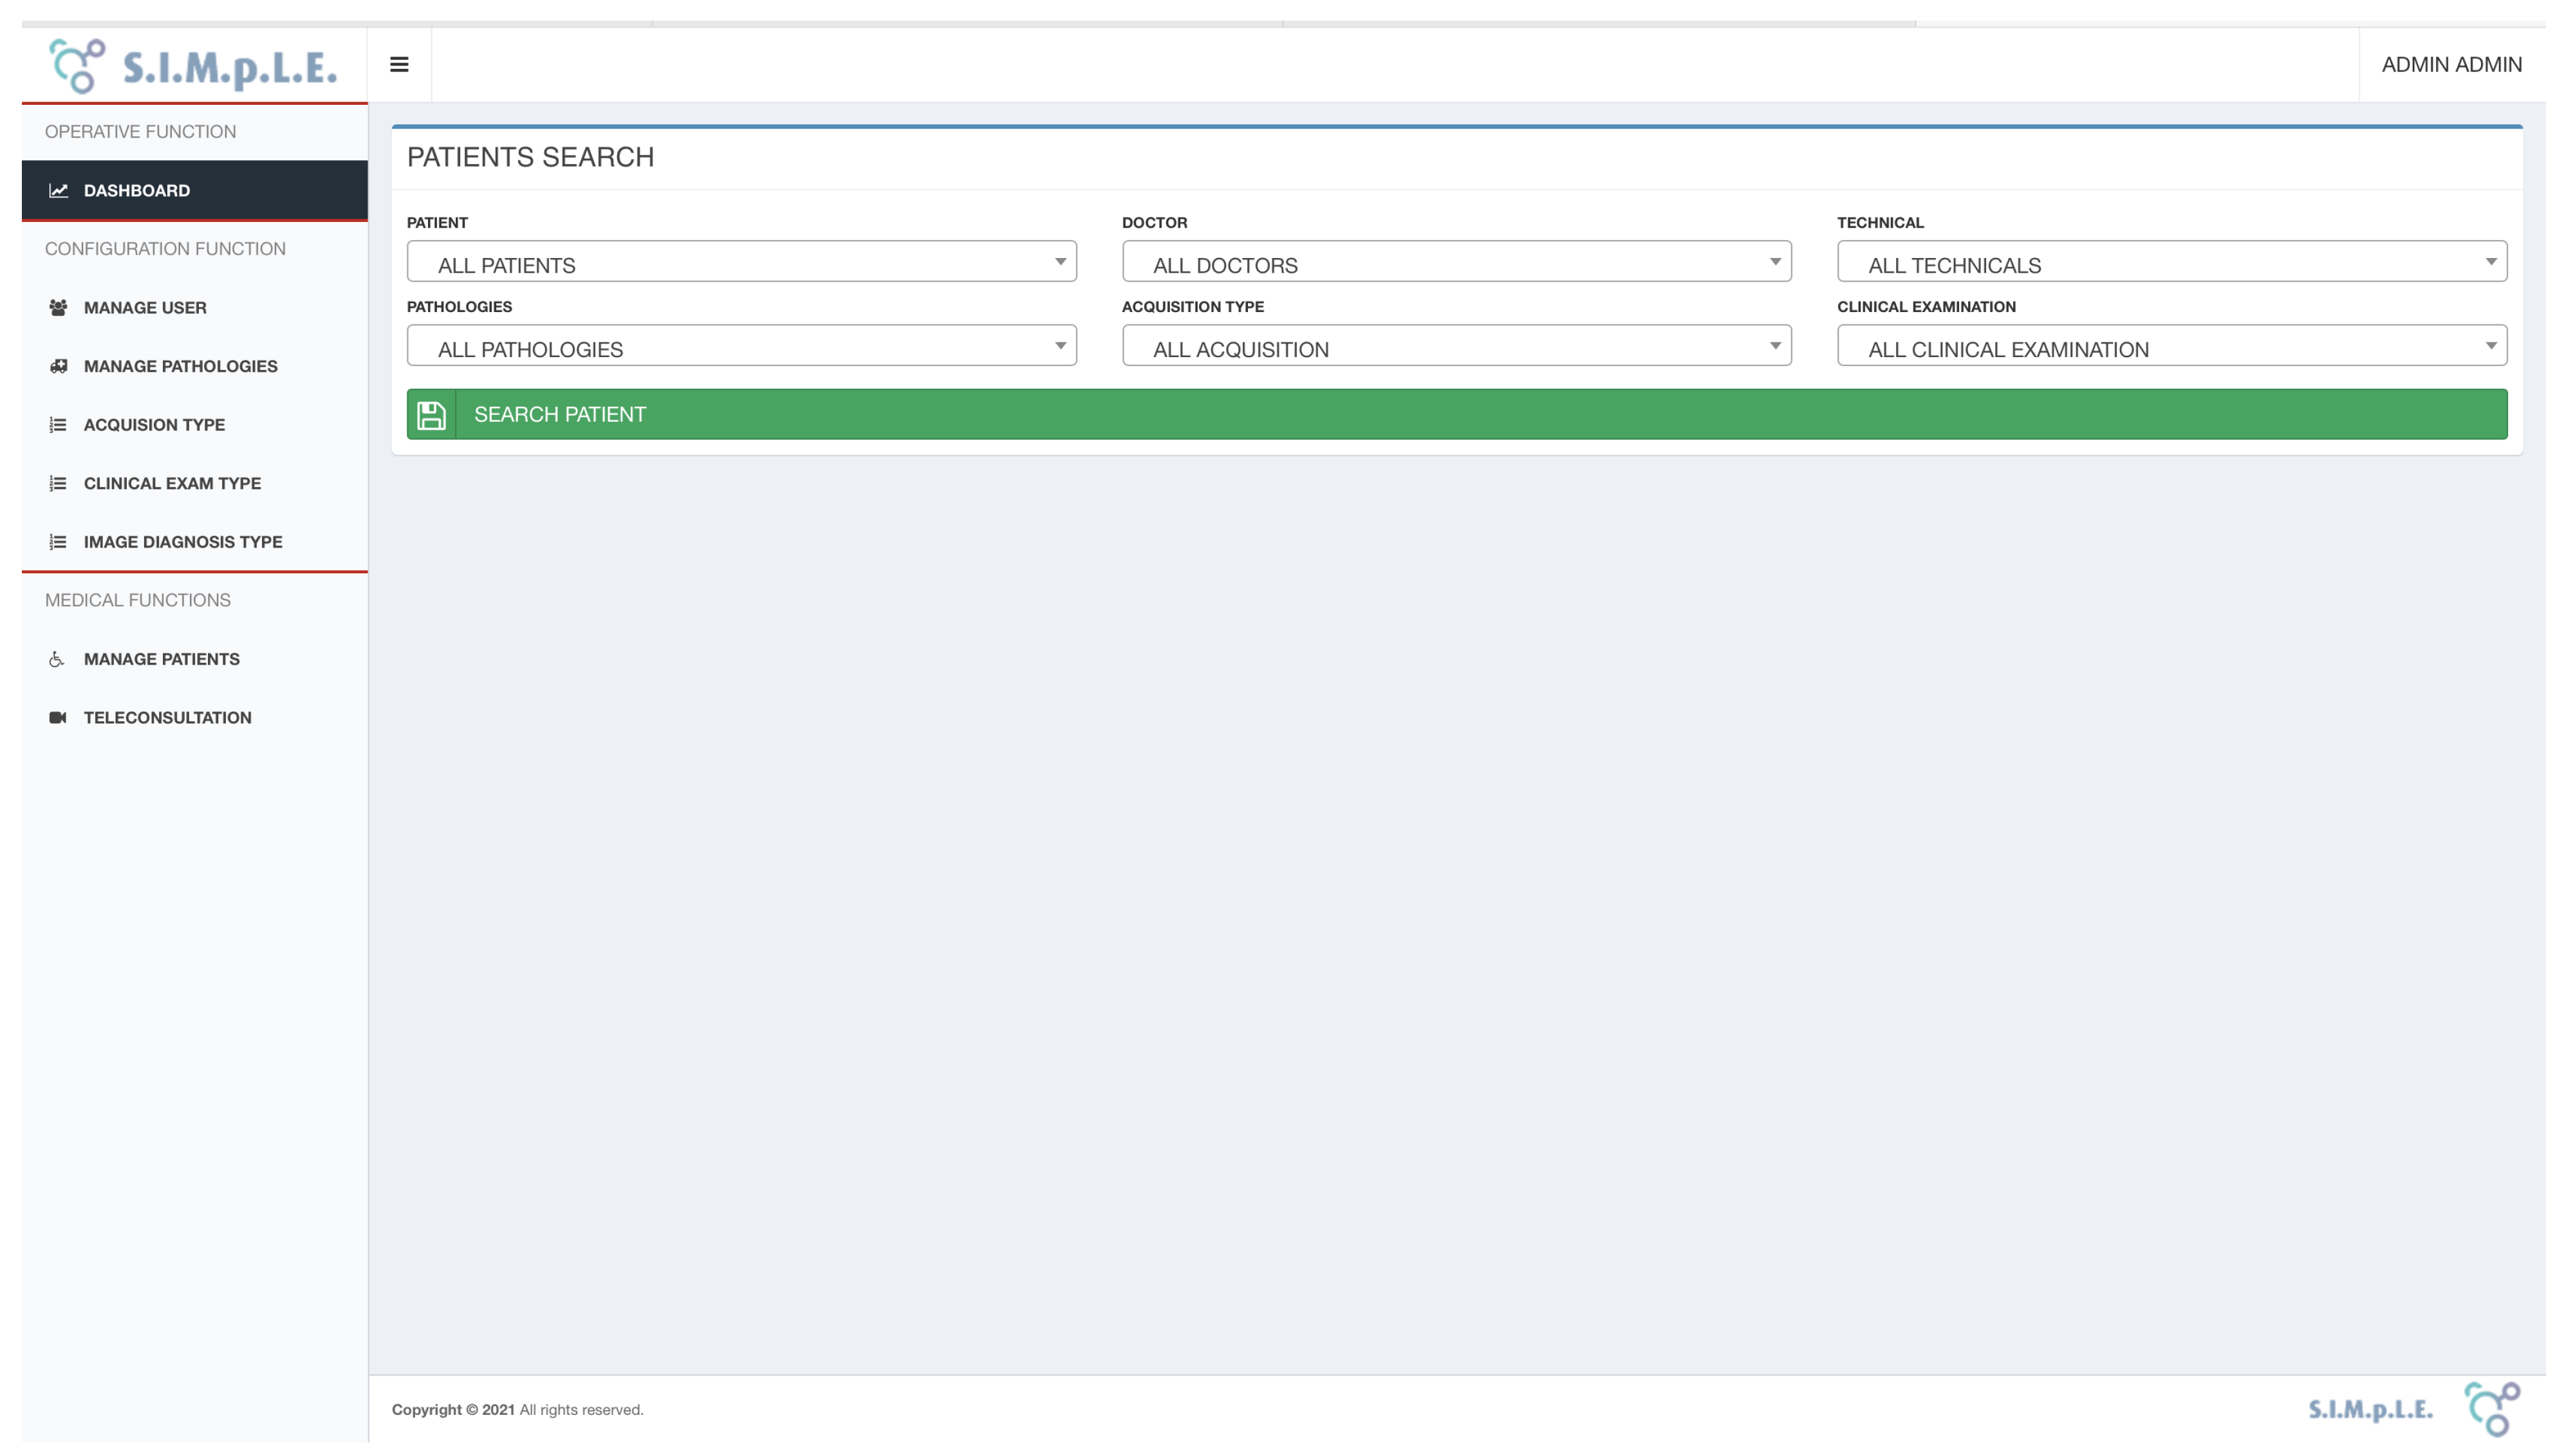Expand the All Doctors dropdown
The height and width of the screenshot is (1456, 2566).
1456,262
